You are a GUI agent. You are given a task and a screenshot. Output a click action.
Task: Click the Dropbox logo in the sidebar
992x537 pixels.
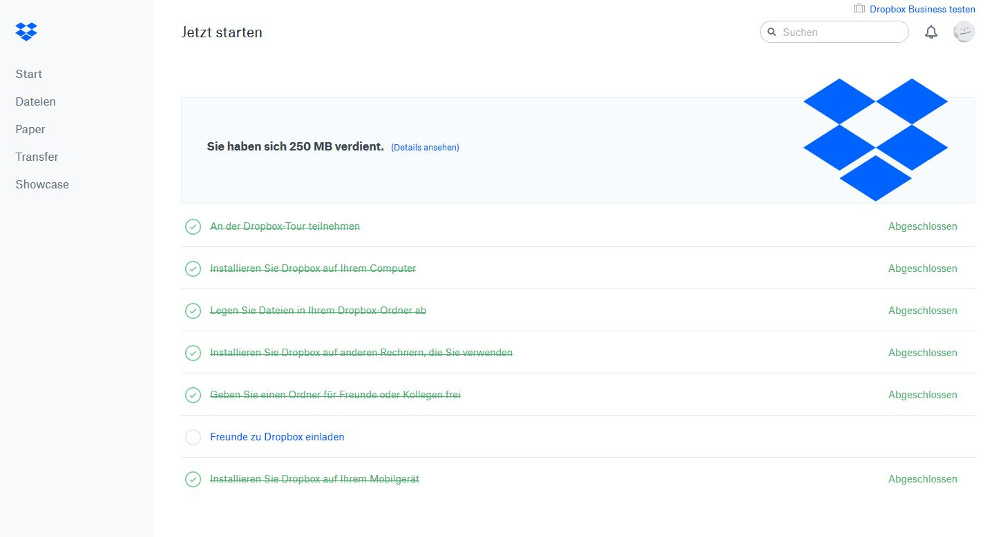tap(26, 32)
